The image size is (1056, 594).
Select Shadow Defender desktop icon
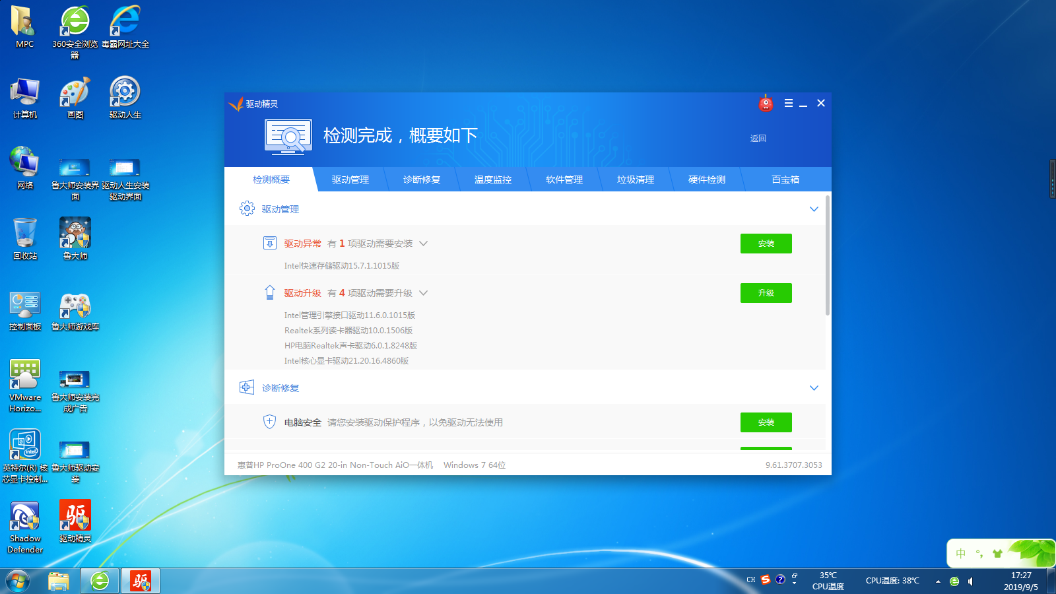[24, 527]
